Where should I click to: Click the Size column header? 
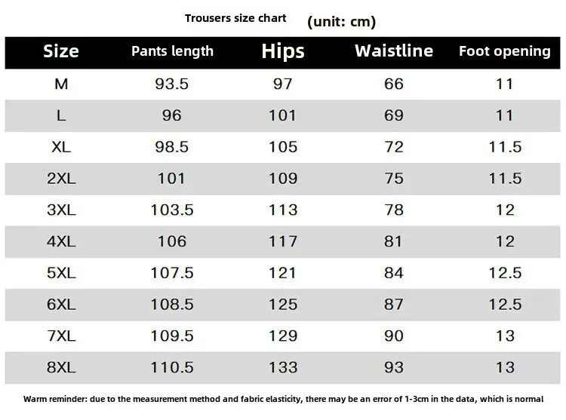(61, 51)
